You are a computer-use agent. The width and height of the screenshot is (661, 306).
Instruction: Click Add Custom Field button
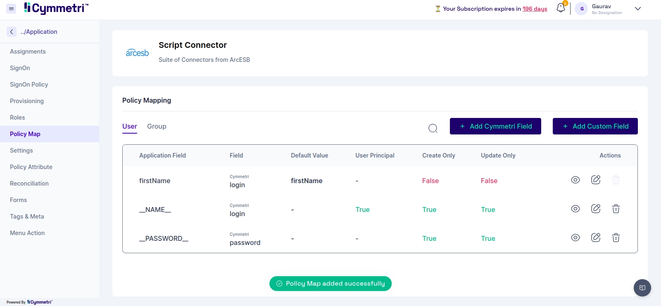[595, 126]
